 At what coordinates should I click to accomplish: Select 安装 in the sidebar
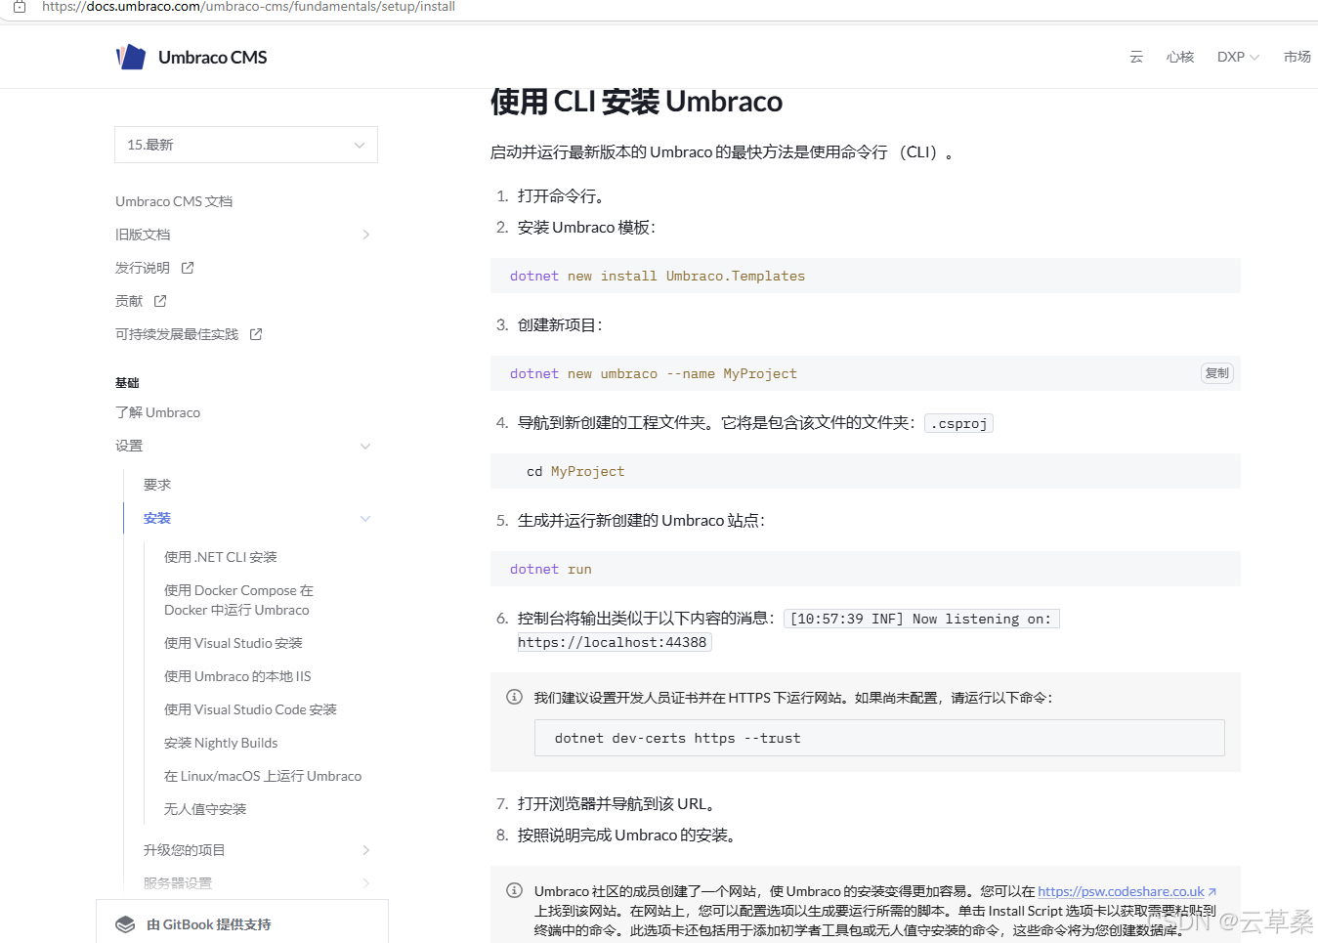pos(157,519)
